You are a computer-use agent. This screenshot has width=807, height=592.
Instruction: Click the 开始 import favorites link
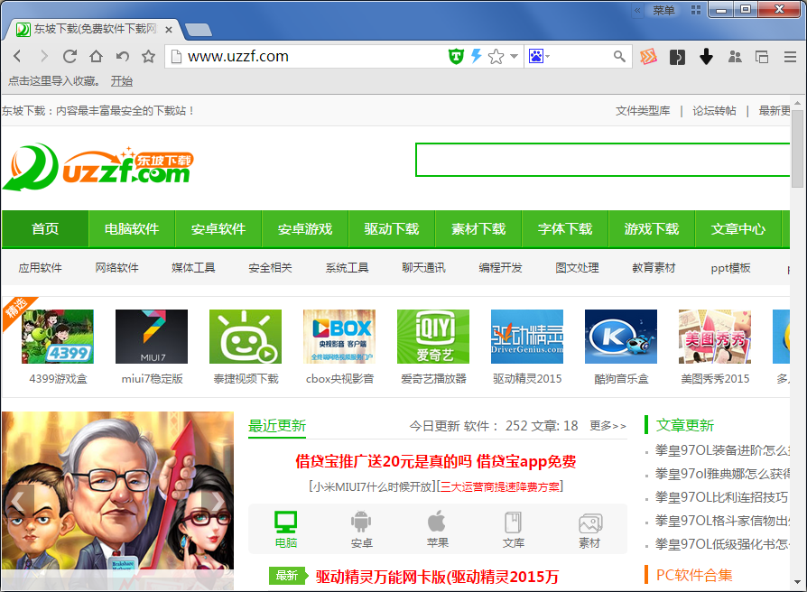(x=122, y=81)
